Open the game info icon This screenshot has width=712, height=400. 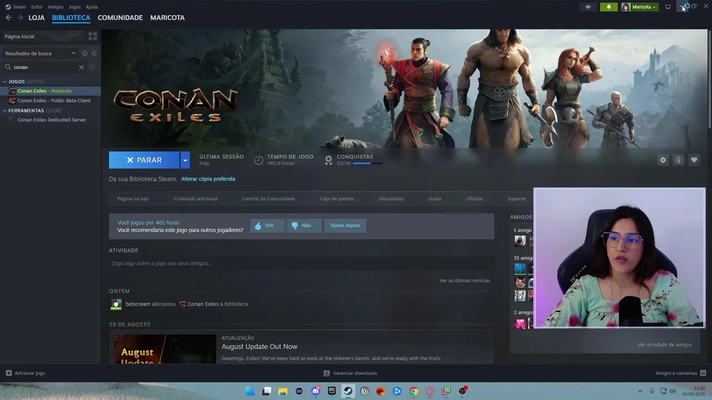pyautogui.click(x=678, y=160)
